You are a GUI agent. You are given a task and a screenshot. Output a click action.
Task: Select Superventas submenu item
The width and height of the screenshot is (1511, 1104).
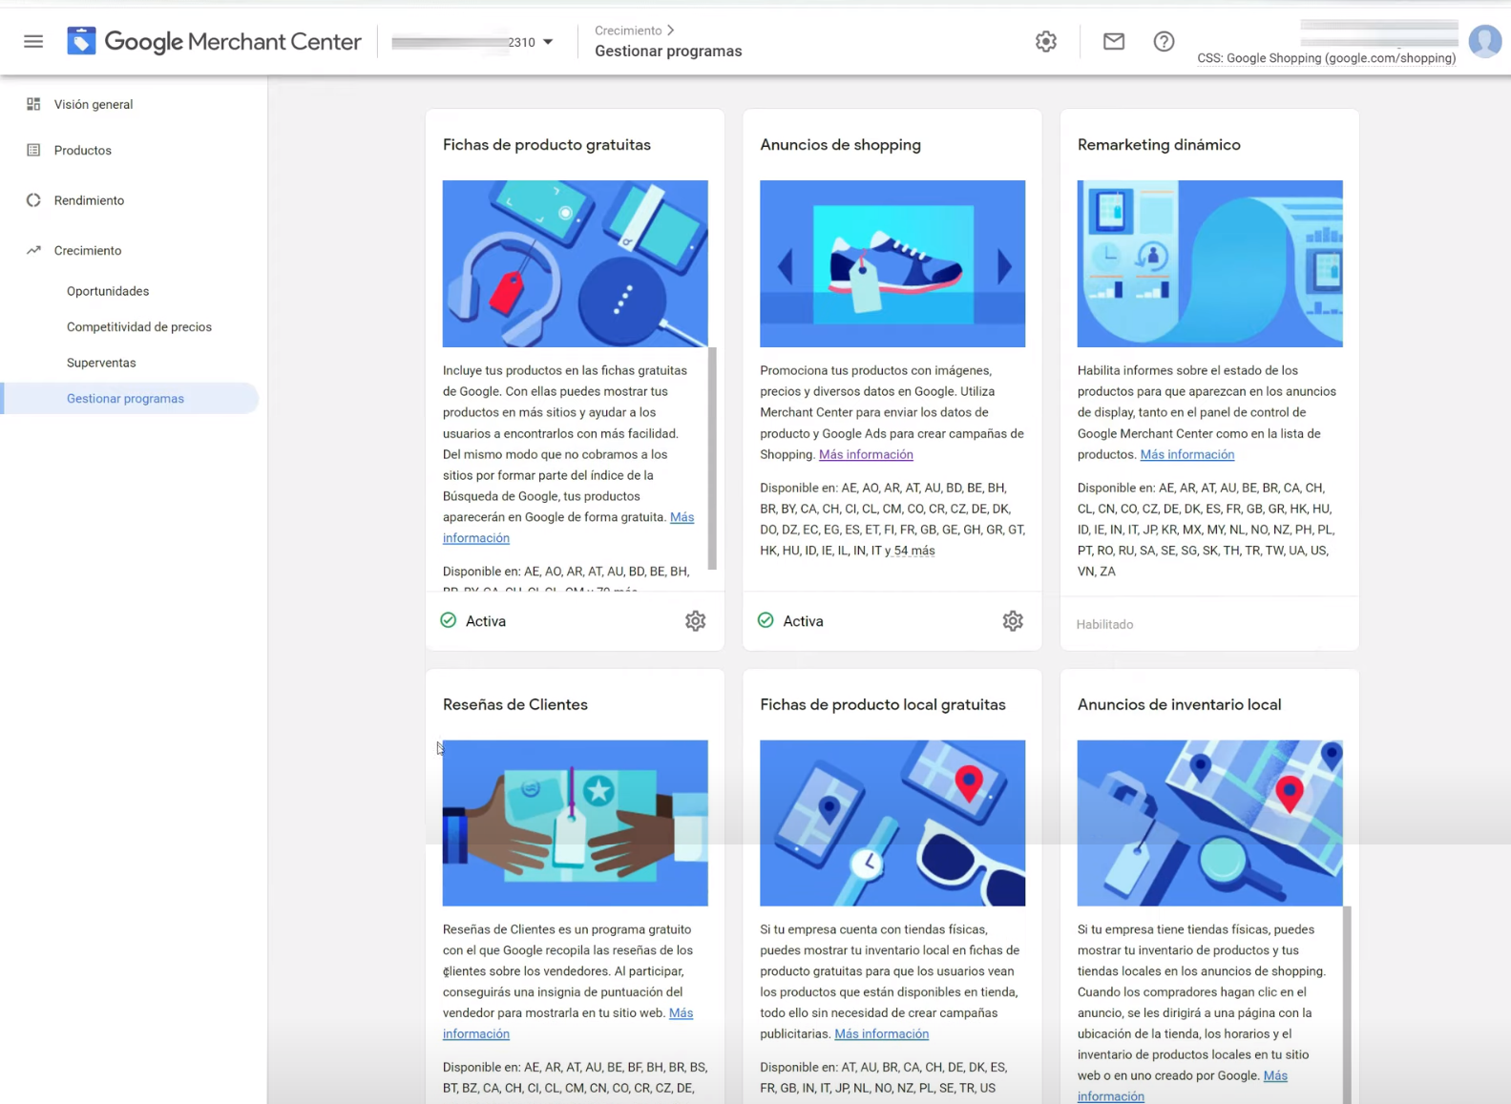[101, 363]
